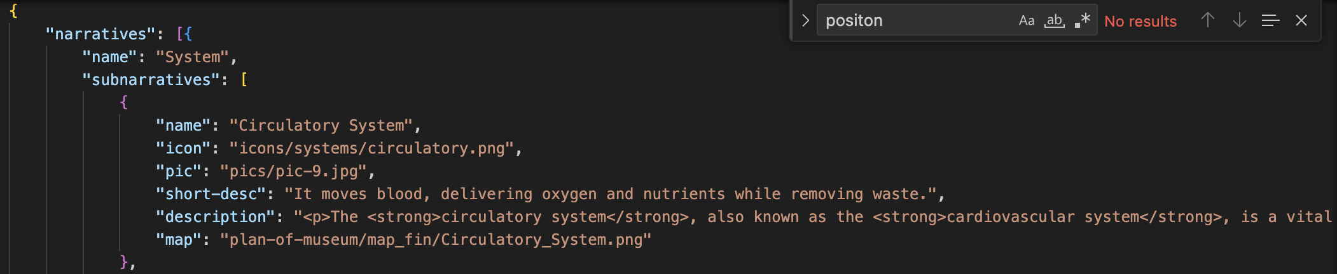Toggle Match Case in find widget
Screen dimensions: 1337x274
[1026, 20]
